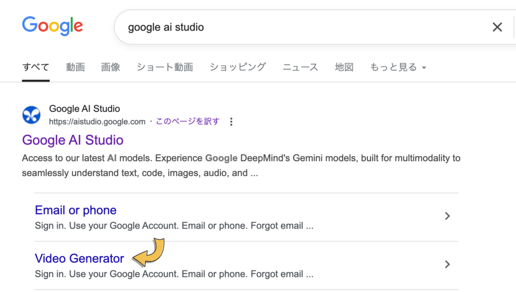Select the すべて tab
This screenshot has height=292, width=516.
click(36, 67)
